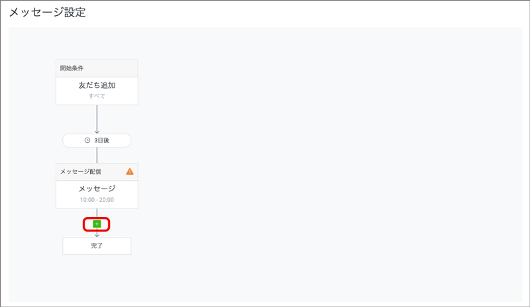
Task: Click blank space right of 開始条件 label
Action: [x=110, y=69]
